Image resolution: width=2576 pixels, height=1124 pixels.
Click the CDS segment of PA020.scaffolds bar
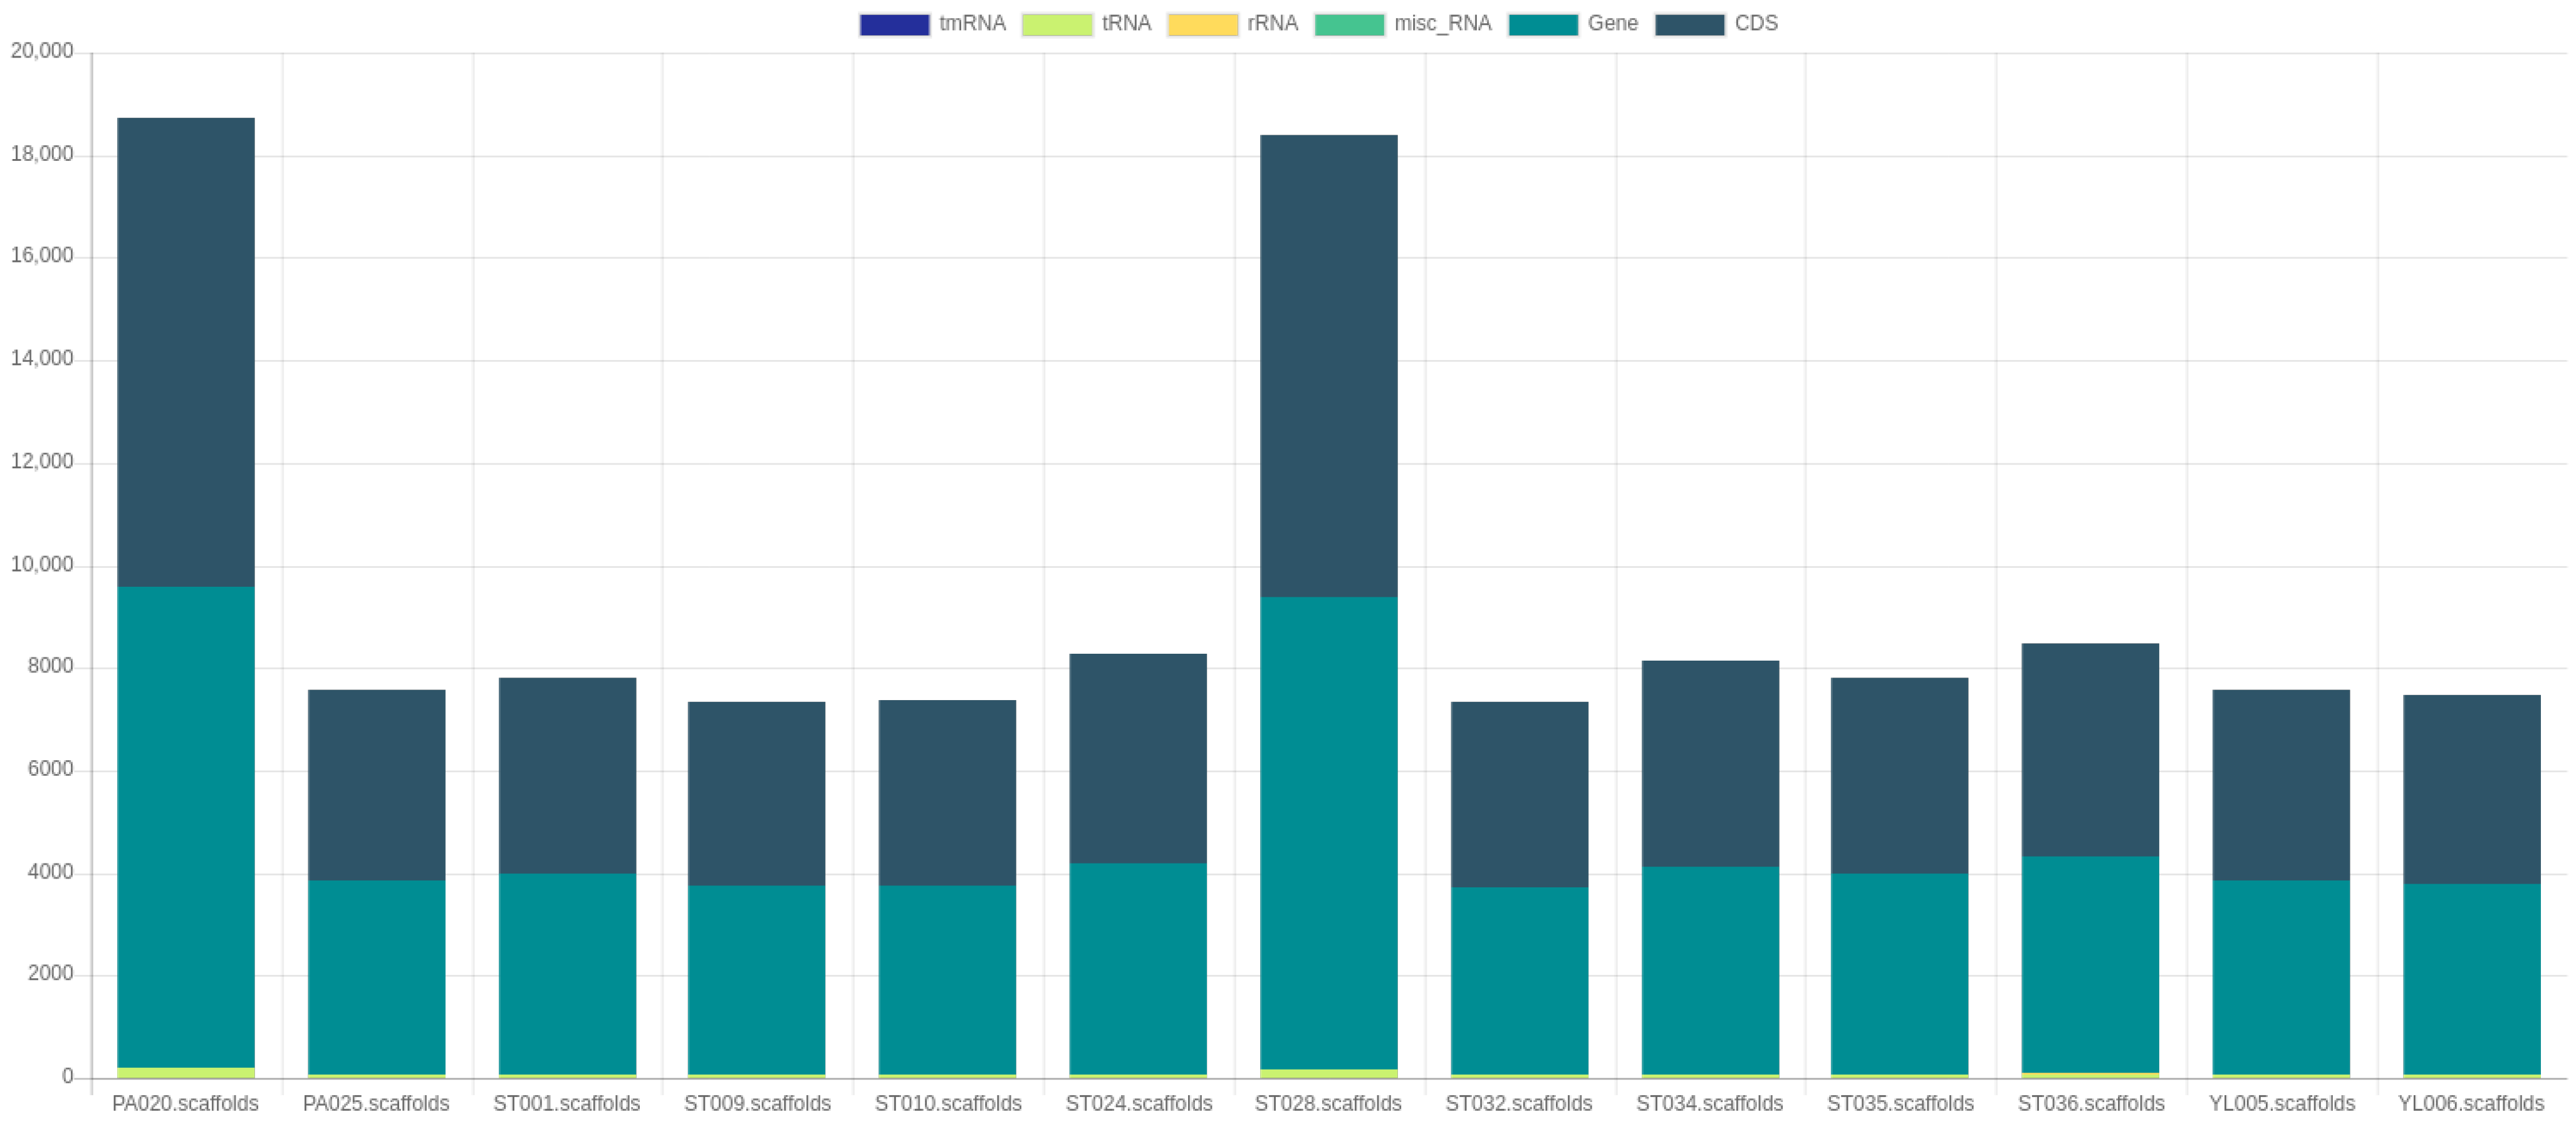(186, 352)
